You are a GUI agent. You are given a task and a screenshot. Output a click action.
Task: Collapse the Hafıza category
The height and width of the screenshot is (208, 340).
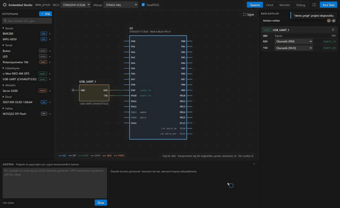[8, 109]
